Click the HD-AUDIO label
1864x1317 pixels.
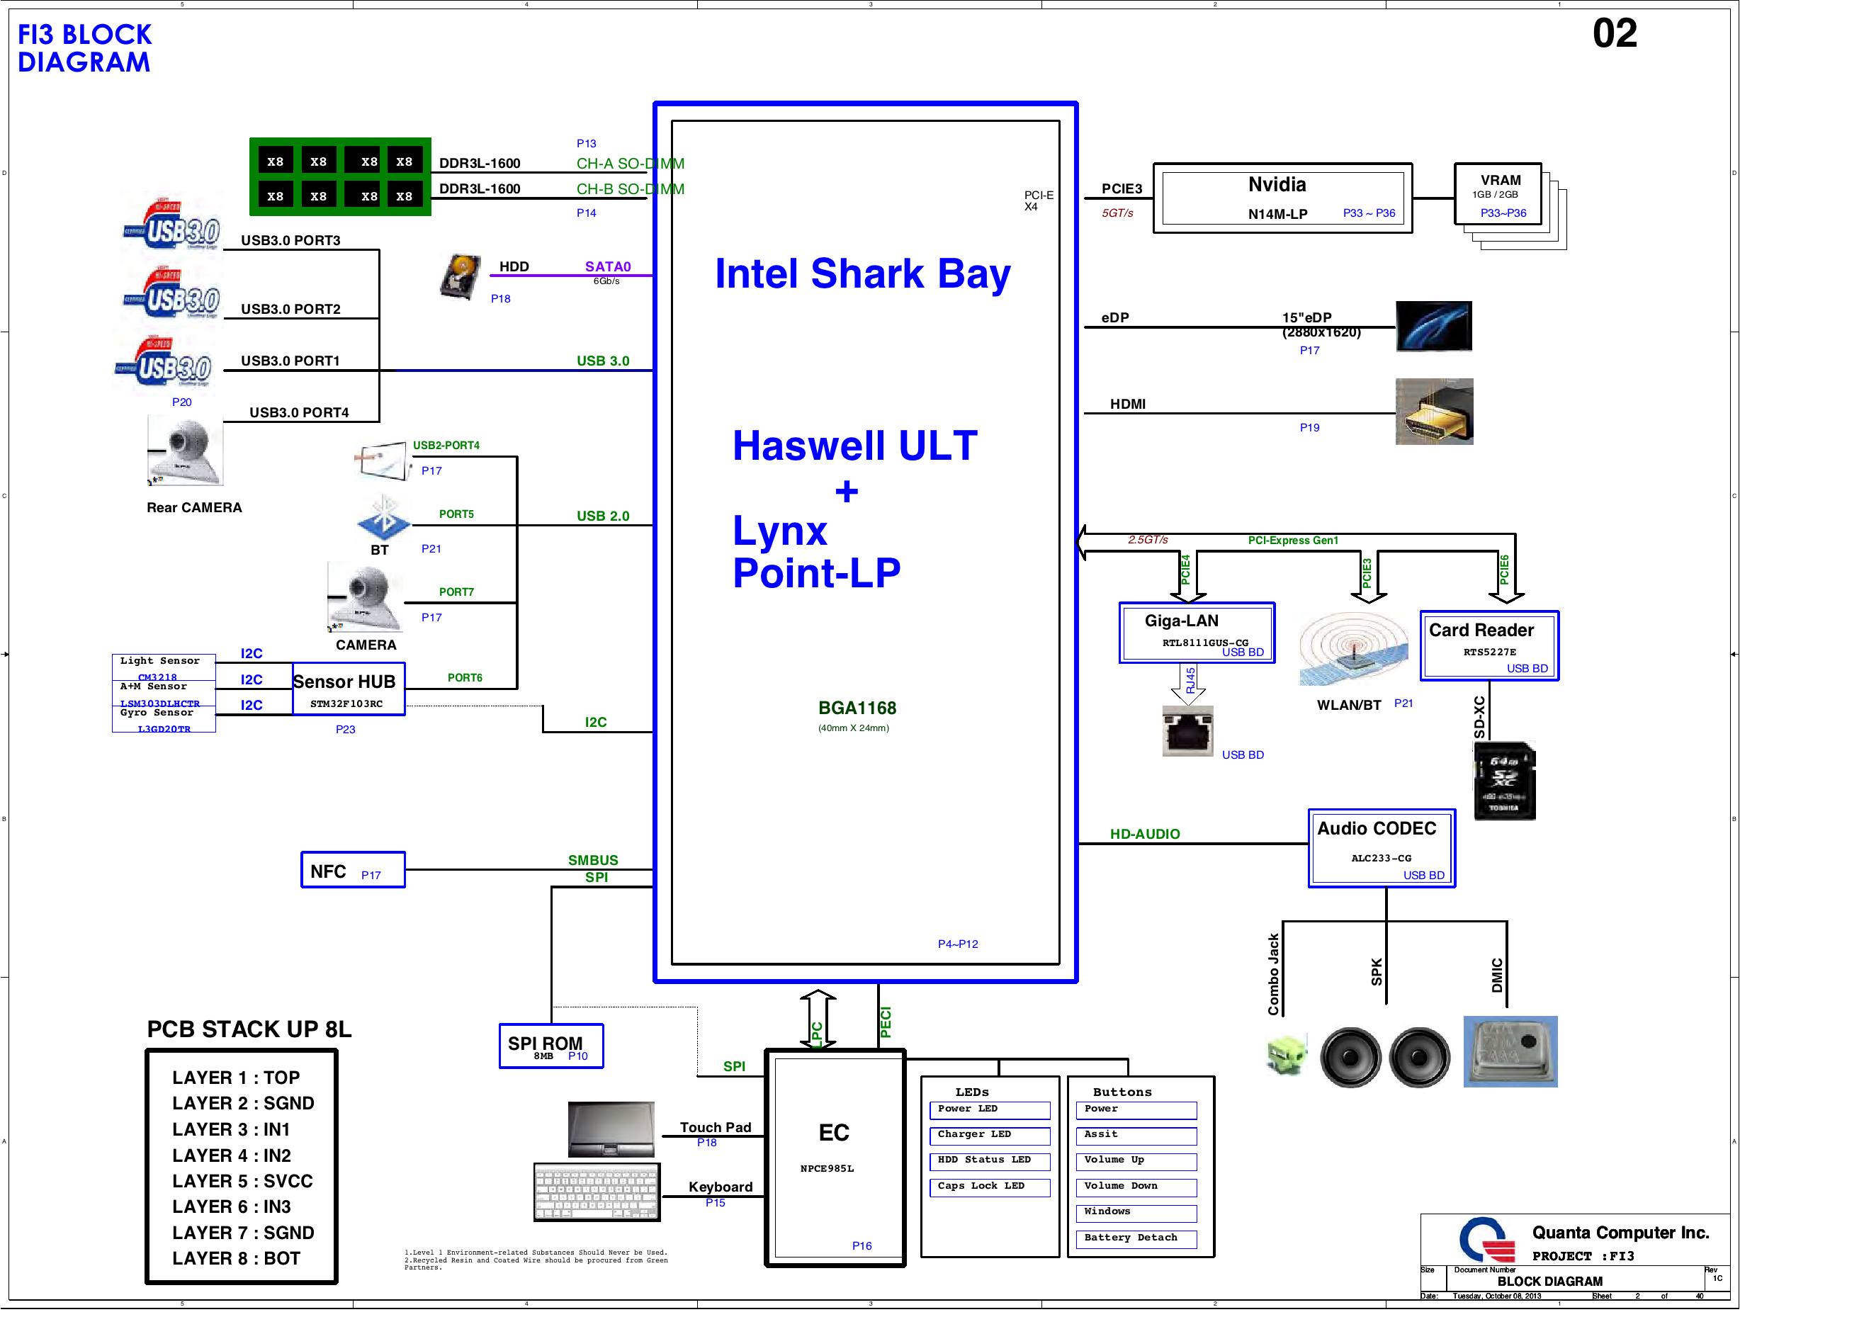(1145, 834)
